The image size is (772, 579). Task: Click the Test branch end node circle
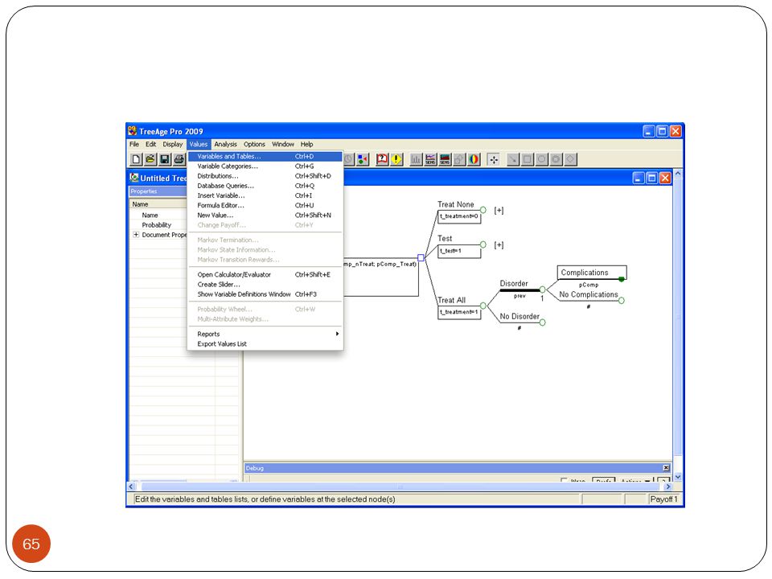(483, 244)
